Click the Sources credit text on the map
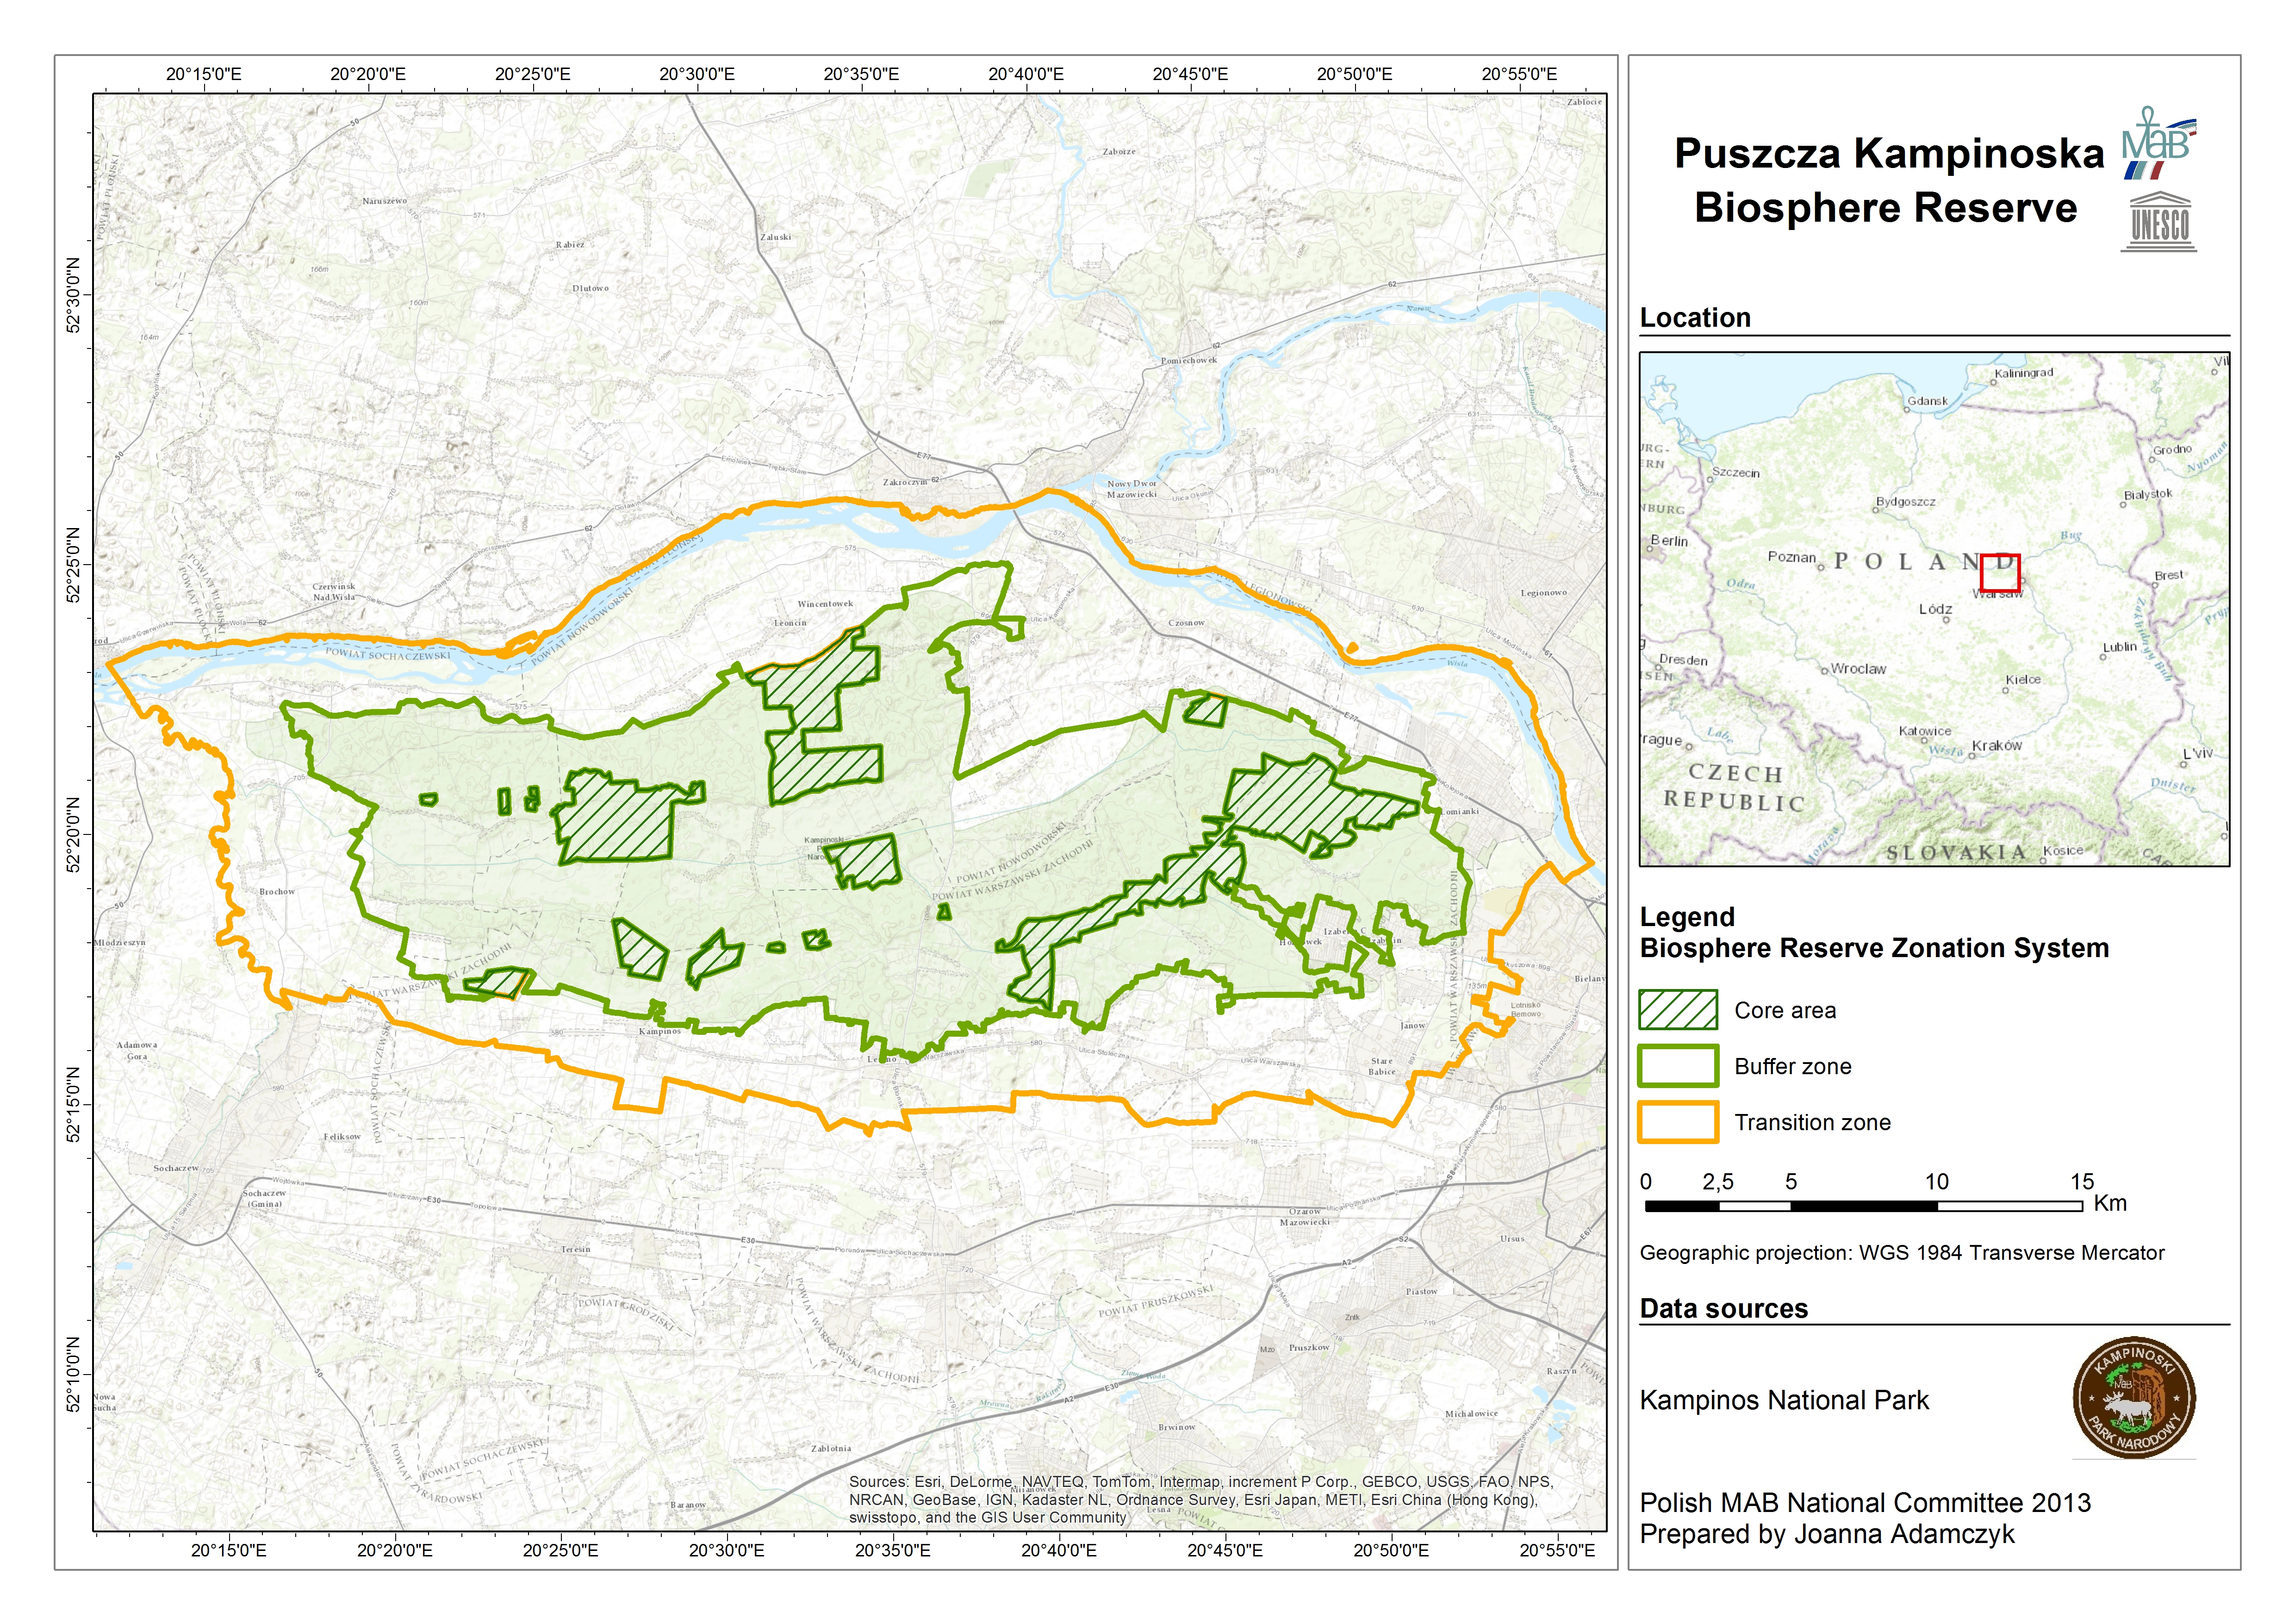 point(1200,1499)
